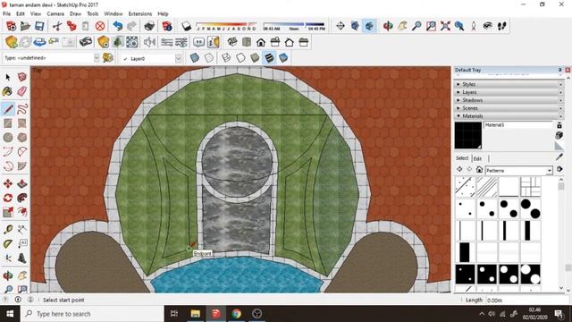Enable Shaded face style
The width and height of the screenshot is (572, 322).
tap(255, 57)
